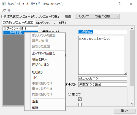137x115 pixels.
Task: Select the 10列作成 tree item
Action: (16, 32)
